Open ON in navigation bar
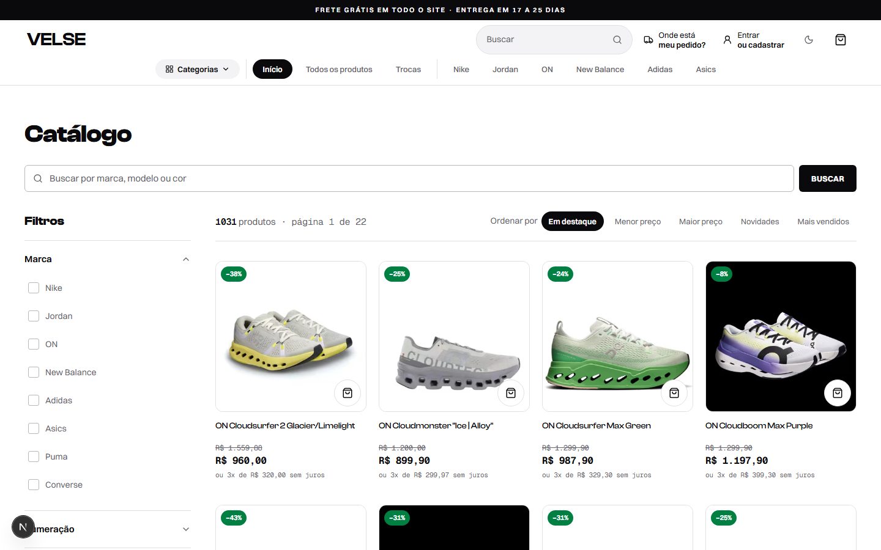Viewport: 881px width, 550px height. pyautogui.click(x=547, y=69)
